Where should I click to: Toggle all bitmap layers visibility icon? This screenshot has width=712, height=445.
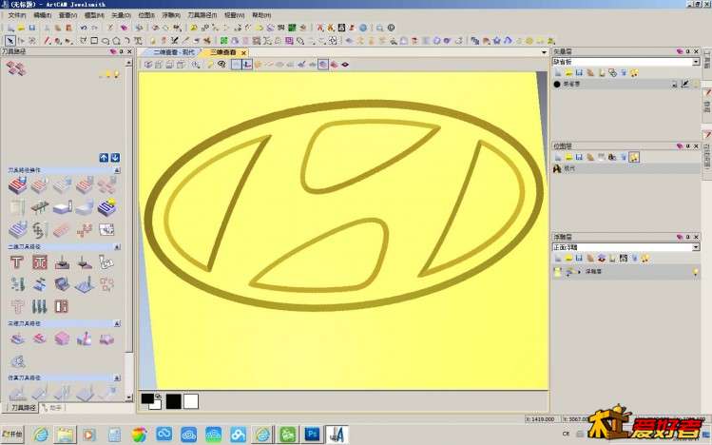pos(634,157)
